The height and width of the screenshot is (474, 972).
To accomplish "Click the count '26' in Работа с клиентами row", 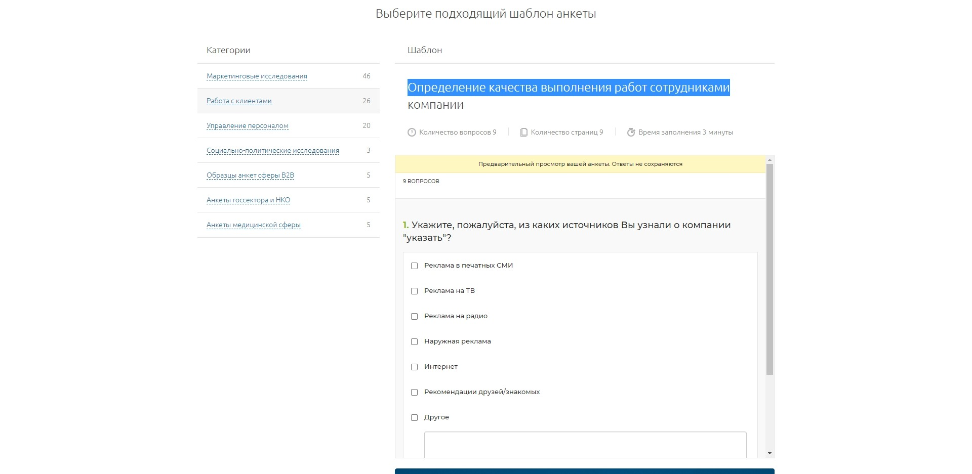I will [x=367, y=101].
